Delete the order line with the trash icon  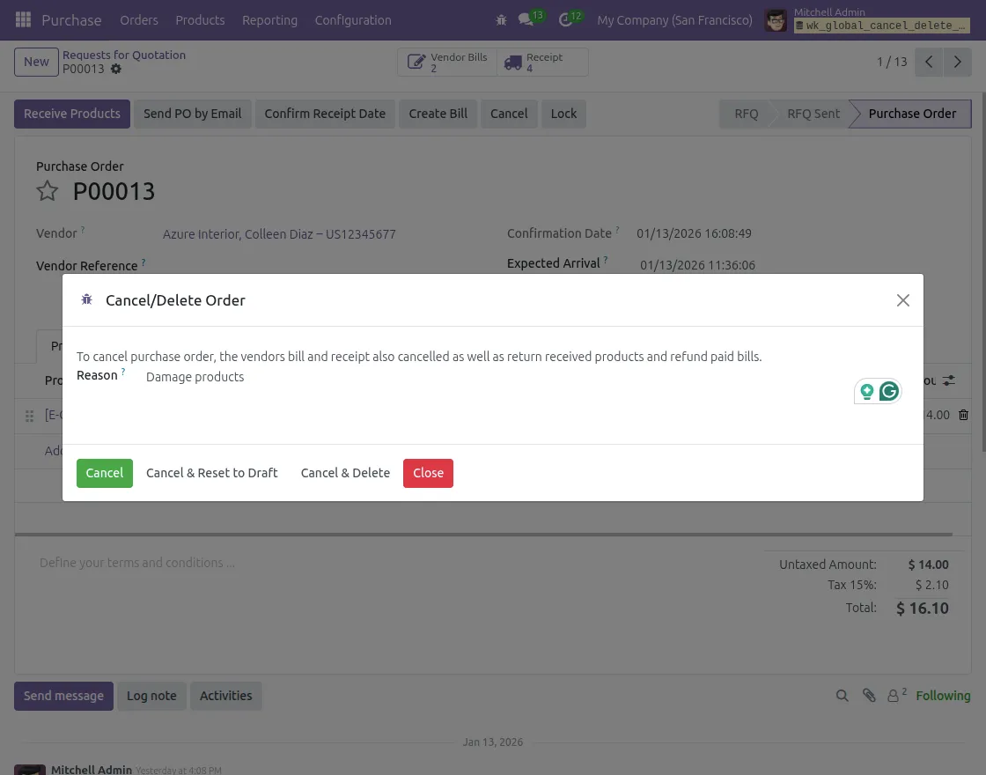point(963,415)
